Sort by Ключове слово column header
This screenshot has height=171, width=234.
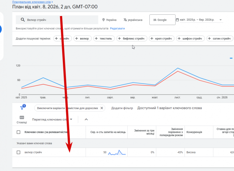click(x=46, y=132)
